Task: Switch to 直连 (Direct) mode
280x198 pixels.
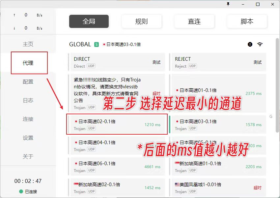Action: click(194, 21)
